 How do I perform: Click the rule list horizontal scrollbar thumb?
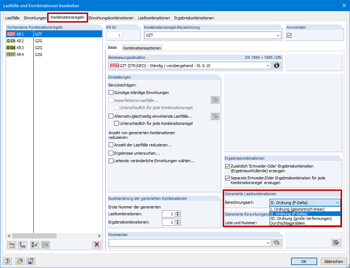[x=34, y=236]
